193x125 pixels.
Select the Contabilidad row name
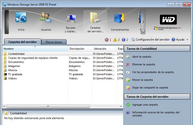pos(16,54)
